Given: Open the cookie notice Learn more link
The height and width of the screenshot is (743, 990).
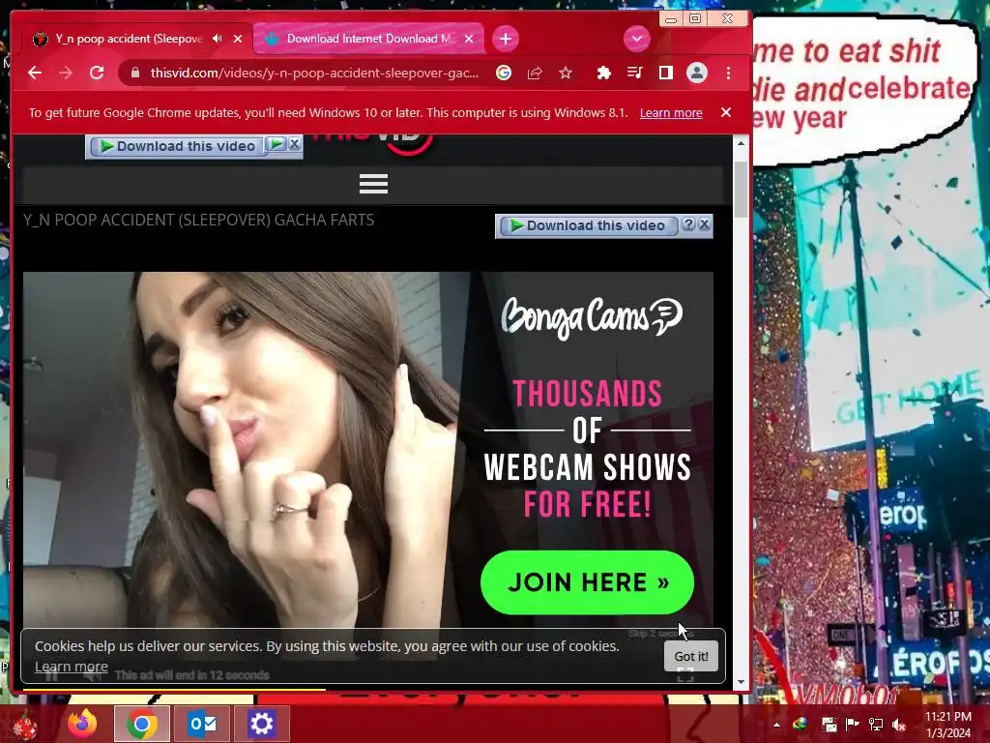Looking at the screenshot, I should (x=72, y=667).
